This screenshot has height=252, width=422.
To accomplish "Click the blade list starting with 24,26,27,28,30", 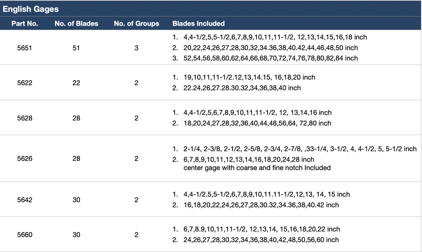I will (x=261, y=239).
